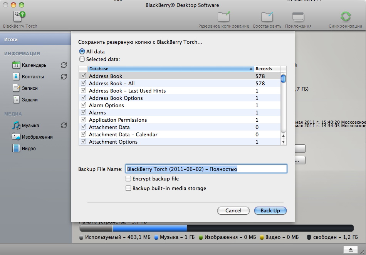The image size is (366, 255).
Task: Select the Selected data radio button
Action: point(82,59)
